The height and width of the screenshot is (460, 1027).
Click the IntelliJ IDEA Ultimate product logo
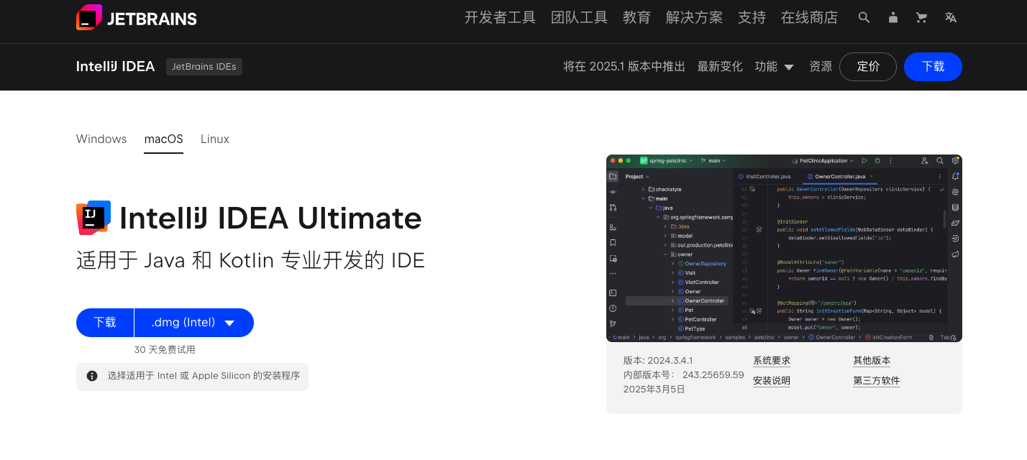coord(93,218)
